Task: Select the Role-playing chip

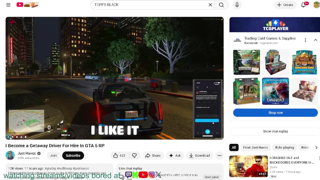Action: click(284, 147)
